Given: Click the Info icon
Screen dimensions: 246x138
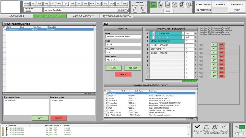Looking at the screenshot, I should [x=189, y=4].
